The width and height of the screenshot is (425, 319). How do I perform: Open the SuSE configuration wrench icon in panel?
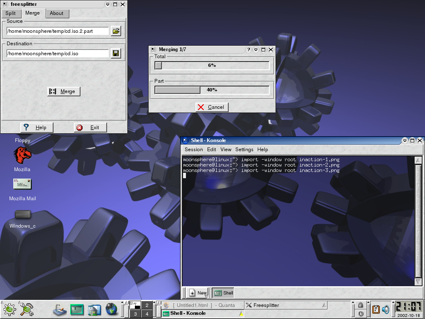point(27,309)
